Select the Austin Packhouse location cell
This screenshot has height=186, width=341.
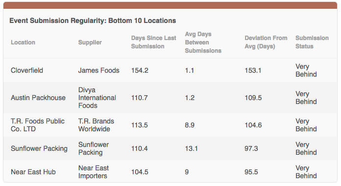click(x=38, y=98)
